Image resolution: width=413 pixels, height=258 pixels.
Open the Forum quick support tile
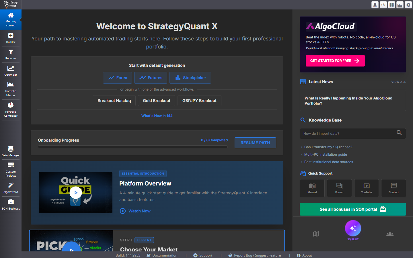click(339, 188)
